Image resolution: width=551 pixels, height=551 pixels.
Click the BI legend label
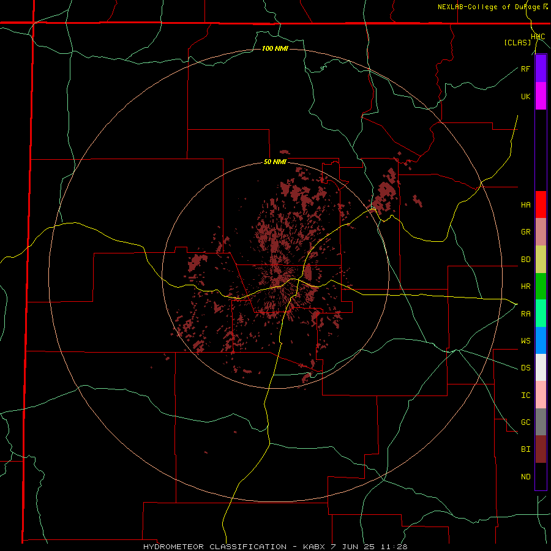pos(525,449)
